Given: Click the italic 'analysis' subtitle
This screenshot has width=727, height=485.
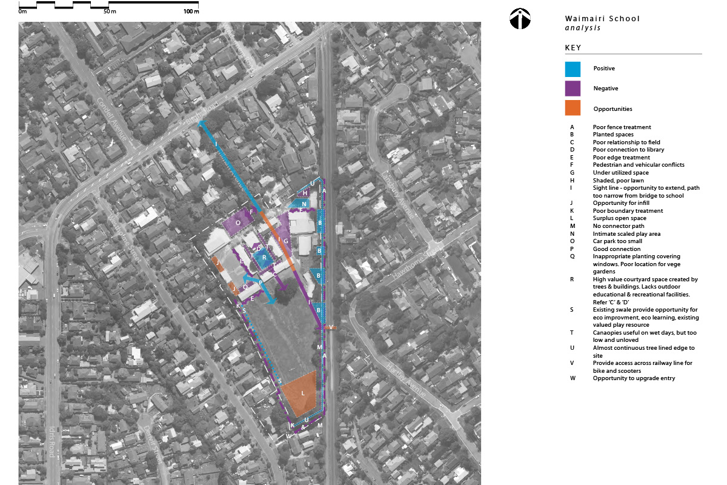Looking at the screenshot, I should pos(583,28).
